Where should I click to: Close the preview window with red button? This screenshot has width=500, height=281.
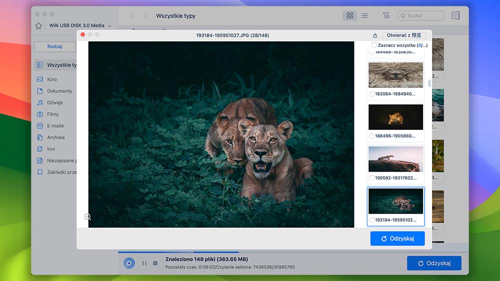click(82, 34)
